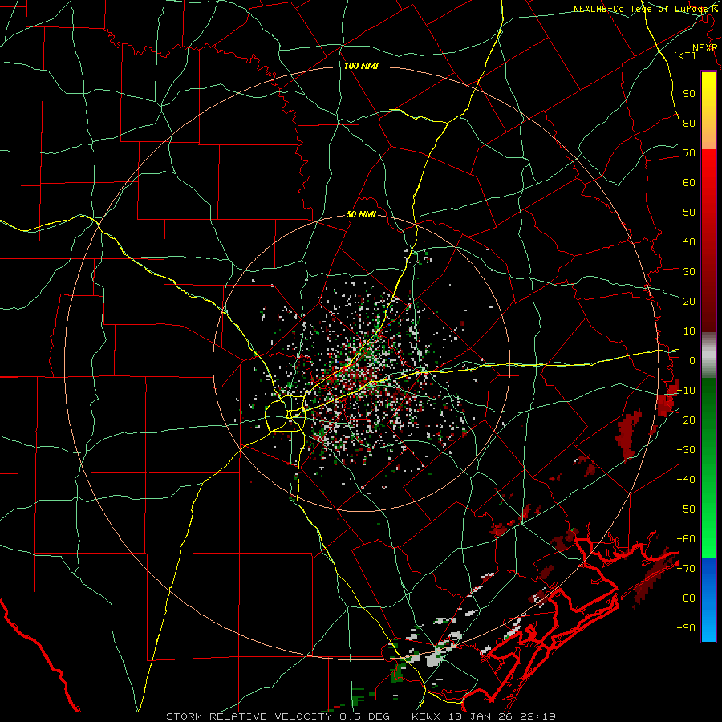Click the [KT] units label
The image size is (722, 722).
click(685, 55)
